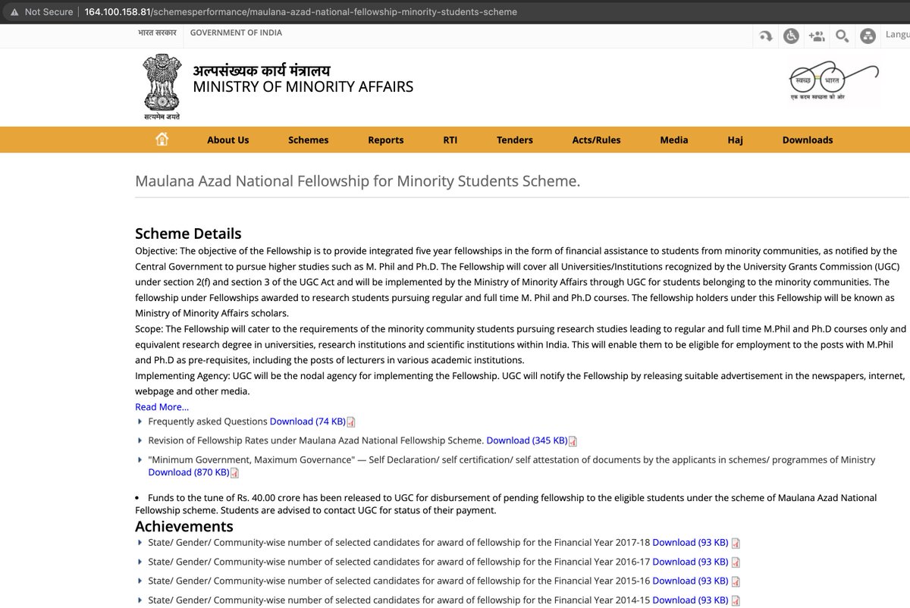The width and height of the screenshot is (910, 608).
Task: Open the Reports menu
Action: tap(386, 140)
